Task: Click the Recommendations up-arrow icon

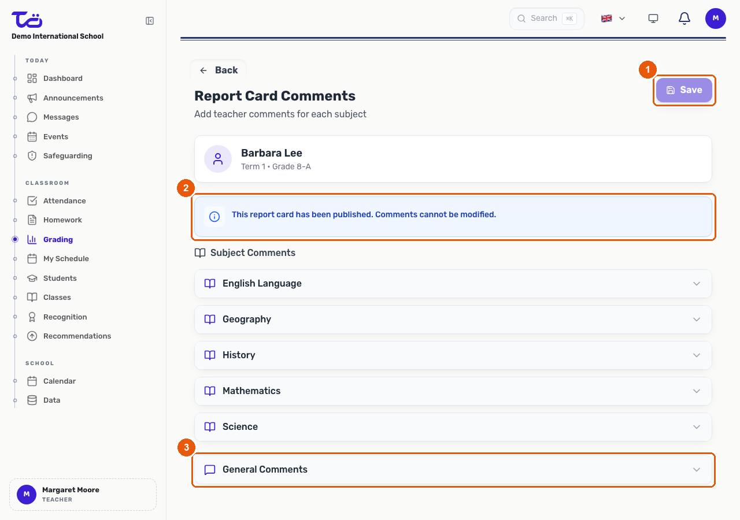Action: click(32, 336)
